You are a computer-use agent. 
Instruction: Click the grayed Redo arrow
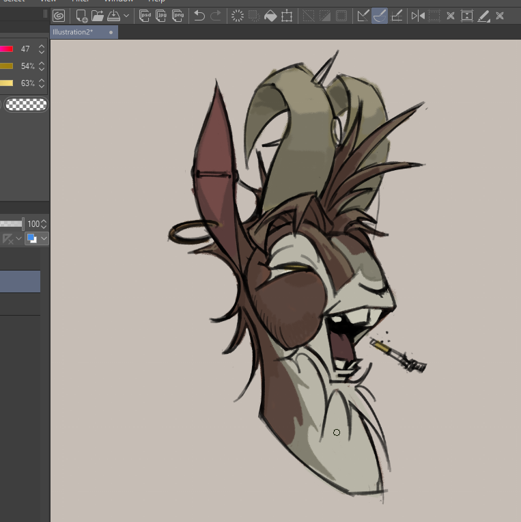click(x=216, y=16)
